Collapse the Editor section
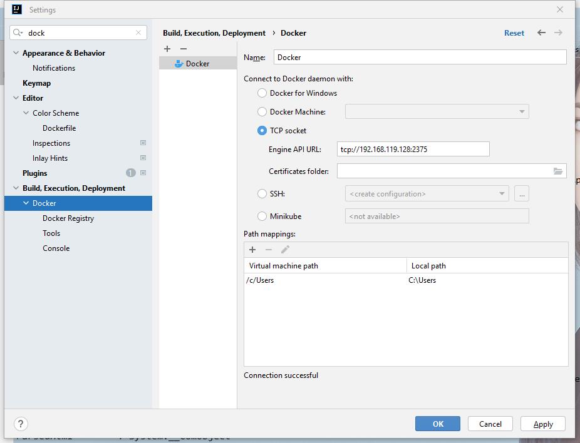Image resolution: width=580 pixels, height=443 pixels. [x=16, y=98]
